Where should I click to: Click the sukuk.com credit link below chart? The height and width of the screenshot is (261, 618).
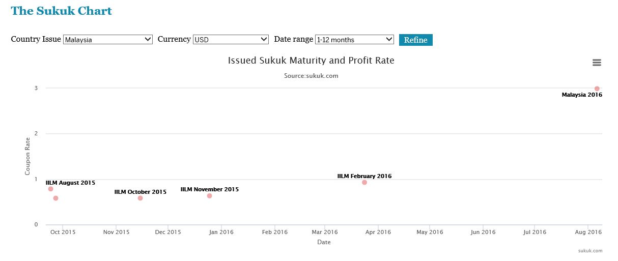point(590,250)
